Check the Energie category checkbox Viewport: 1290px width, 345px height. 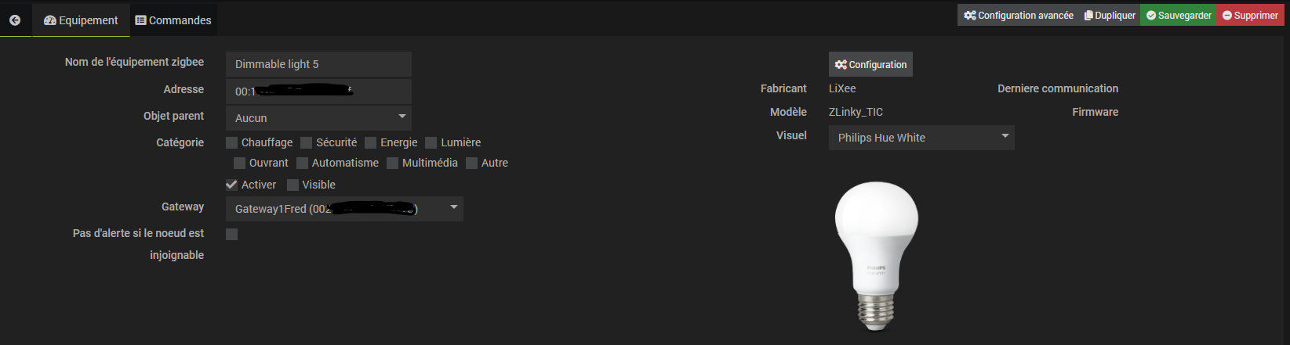(x=370, y=142)
